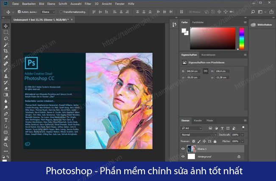
Task: Switch to the Korrekturen tab
Action: [209, 55]
